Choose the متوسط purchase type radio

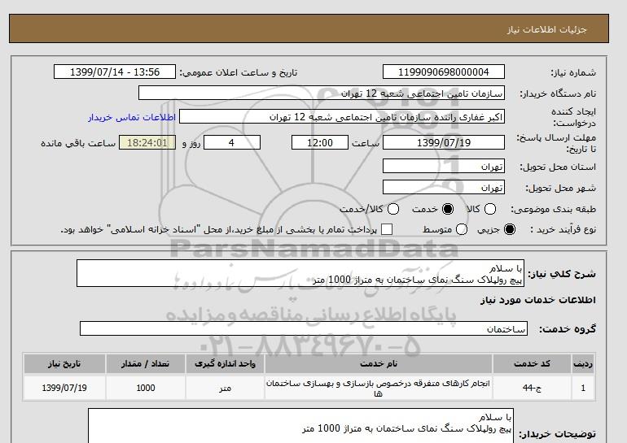[462, 229]
